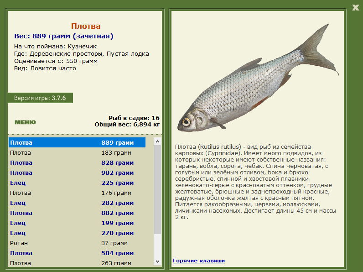Select the Плотва 828 грамм entry
This screenshot has height=272, width=363.
77,162
